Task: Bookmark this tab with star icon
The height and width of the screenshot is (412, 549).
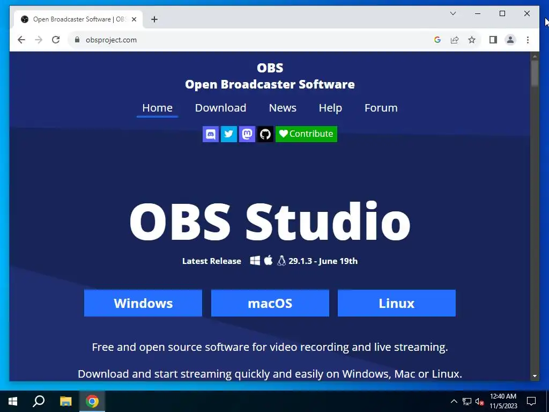Action: point(472,40)
